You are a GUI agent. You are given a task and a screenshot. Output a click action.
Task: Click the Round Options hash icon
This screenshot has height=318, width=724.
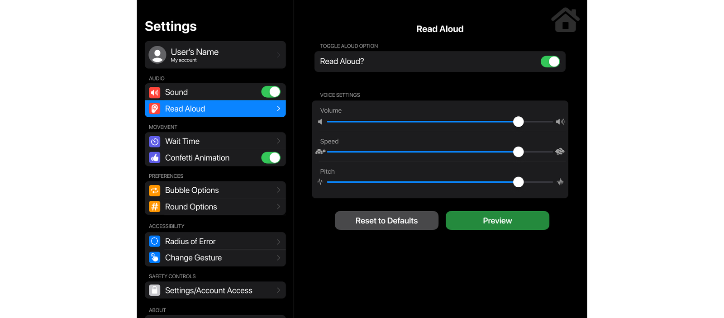tap(155, 207)
